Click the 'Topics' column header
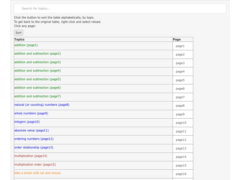The width and height of the screenshot is (240, 180). click(93, 40)
